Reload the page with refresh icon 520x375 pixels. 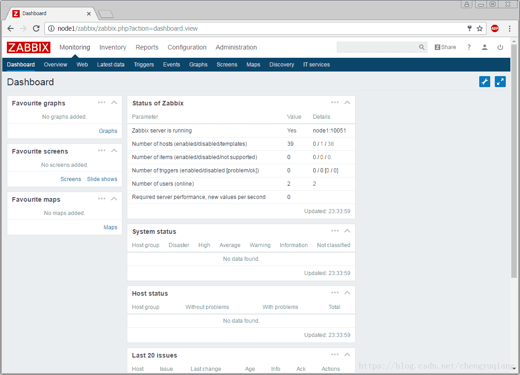[x=36, y=28]
